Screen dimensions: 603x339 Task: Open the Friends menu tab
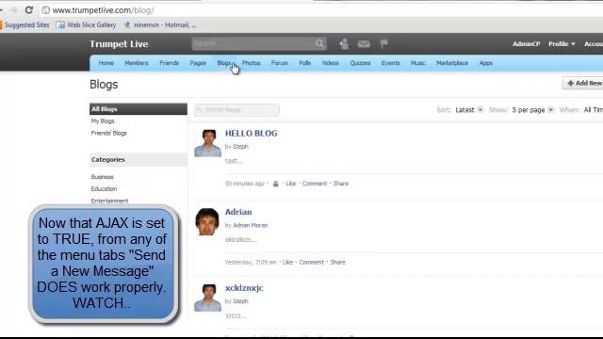(x=169, y=63)
